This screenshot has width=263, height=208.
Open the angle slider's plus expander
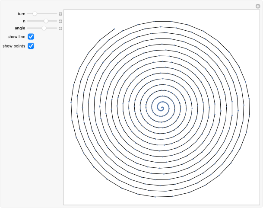tap(60, 28)
